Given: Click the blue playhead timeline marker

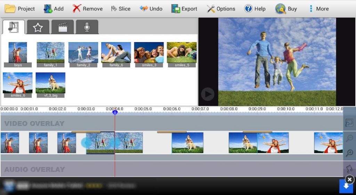Looking at the screenshot, I should coord(115,112).
